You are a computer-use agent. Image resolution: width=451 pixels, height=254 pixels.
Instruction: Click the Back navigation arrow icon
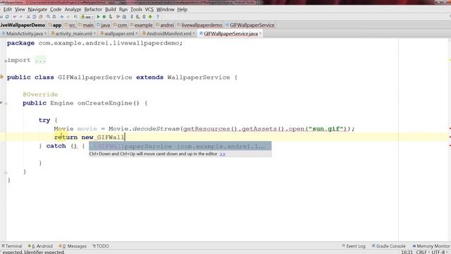[x=61, y=17]
